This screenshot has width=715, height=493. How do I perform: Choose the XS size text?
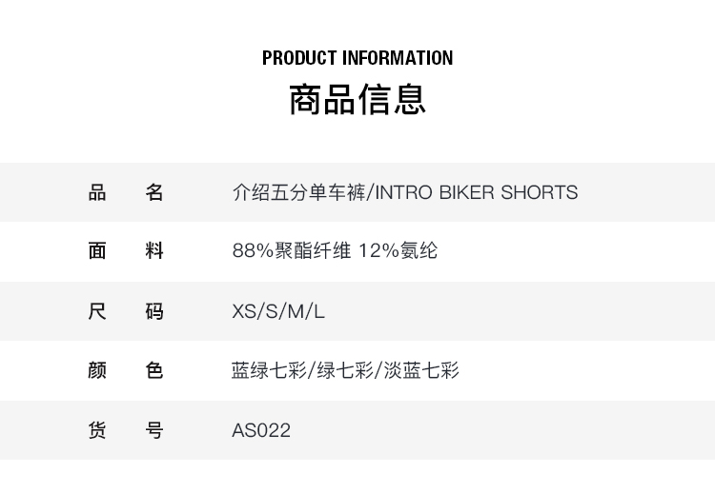tap(244, 311)
